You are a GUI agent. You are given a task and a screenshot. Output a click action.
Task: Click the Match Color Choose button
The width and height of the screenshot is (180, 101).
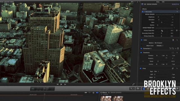[160, 46]
